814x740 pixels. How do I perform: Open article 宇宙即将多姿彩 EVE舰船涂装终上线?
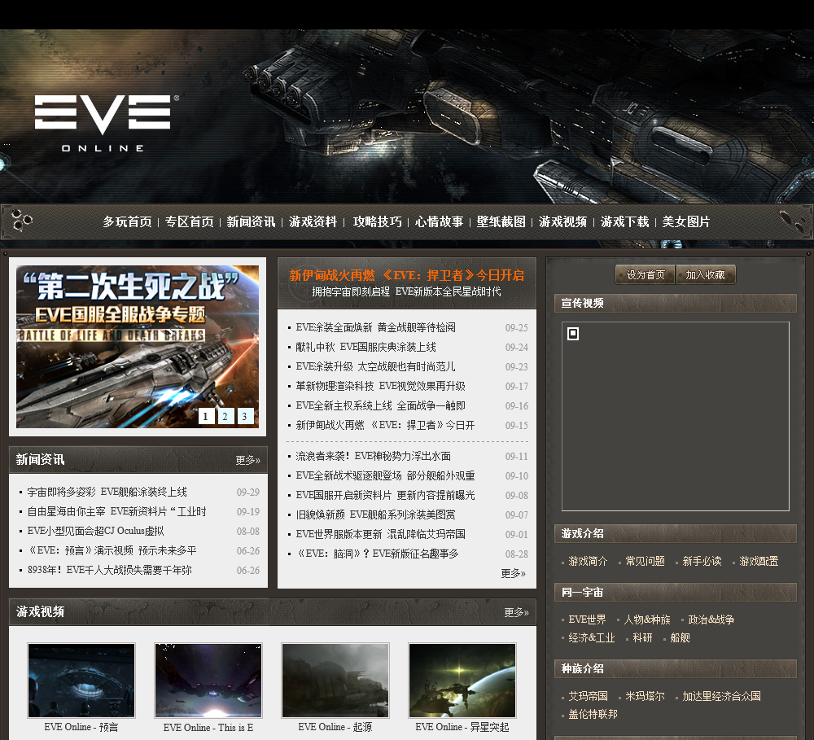(x=107, y=493)
